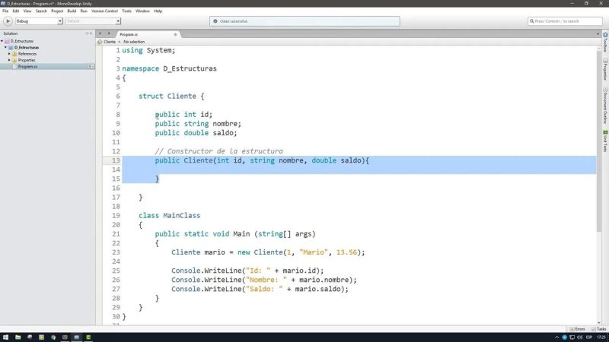Open File Explorer from the taskbar
Screen dimensions: 609x342
(18, 337)
